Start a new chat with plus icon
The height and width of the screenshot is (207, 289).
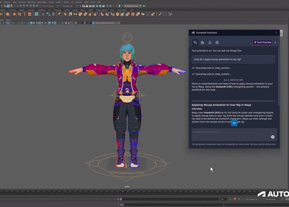275,42
